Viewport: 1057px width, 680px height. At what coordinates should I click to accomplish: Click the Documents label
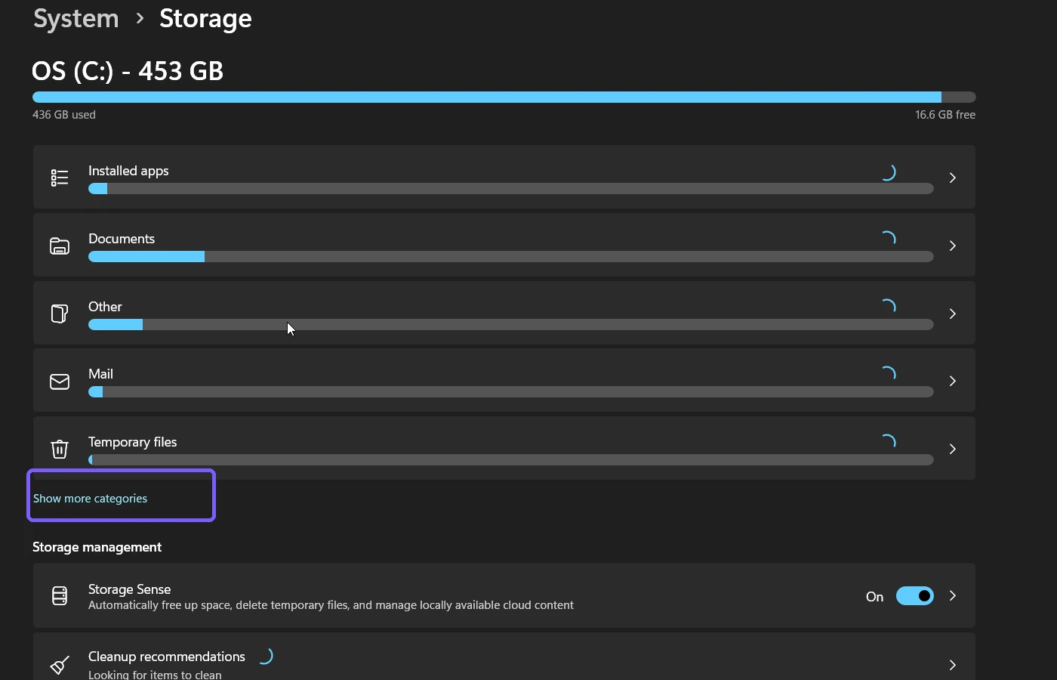point(122,239)
